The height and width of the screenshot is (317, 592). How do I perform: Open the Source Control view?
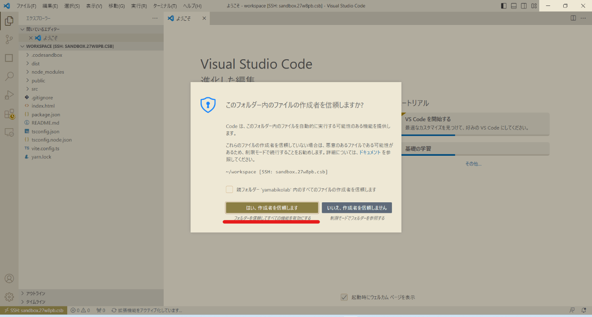9,39
